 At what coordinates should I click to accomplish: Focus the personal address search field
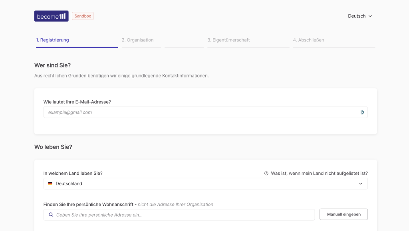[x=179, y=215]
